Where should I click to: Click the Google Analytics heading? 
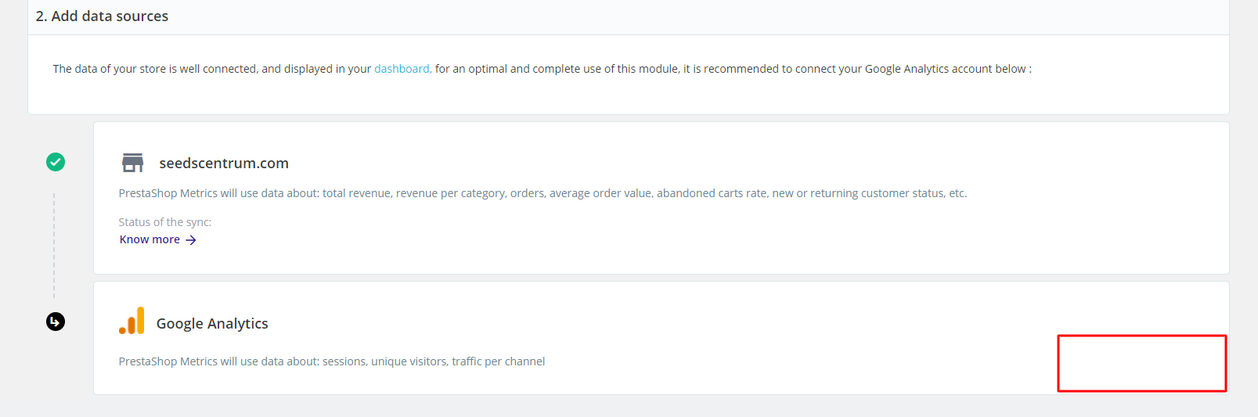coord(212,323)
